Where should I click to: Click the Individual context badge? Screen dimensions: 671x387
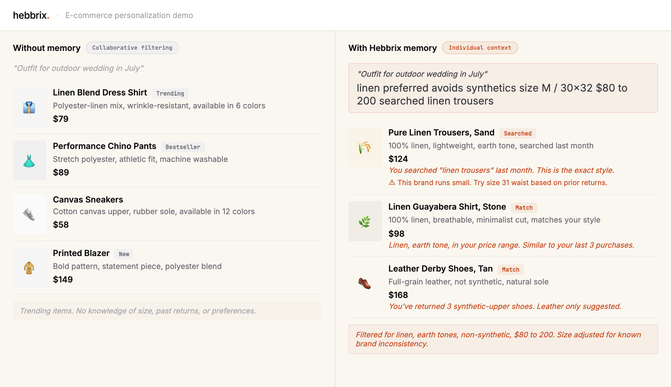pyautogui.click(x=480, y=48)
